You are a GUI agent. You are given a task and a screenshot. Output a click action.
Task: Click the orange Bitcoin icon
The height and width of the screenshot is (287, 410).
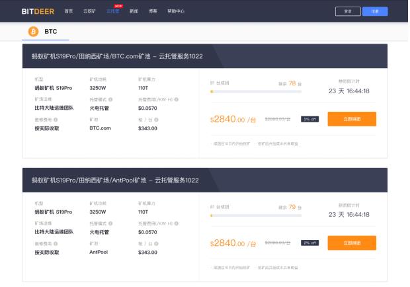33,31
